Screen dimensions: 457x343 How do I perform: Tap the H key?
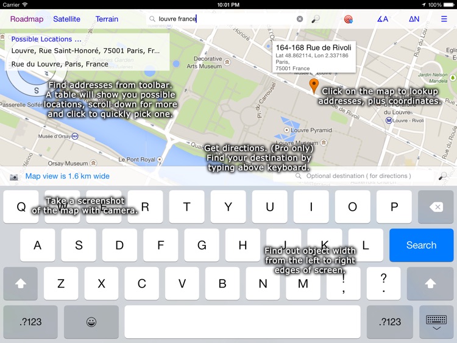[x=243, y=245]
